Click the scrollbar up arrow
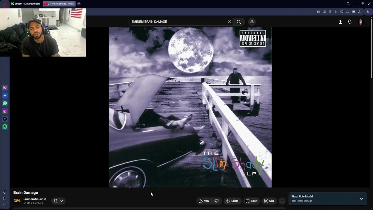This screenshot has width=373, height=210. [x=371, y=18]
